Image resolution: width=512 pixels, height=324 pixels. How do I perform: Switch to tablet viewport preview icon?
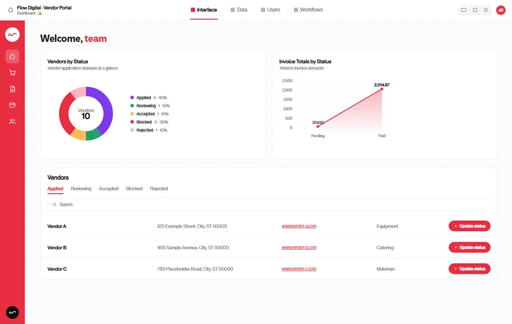click(x=475, y=10)
